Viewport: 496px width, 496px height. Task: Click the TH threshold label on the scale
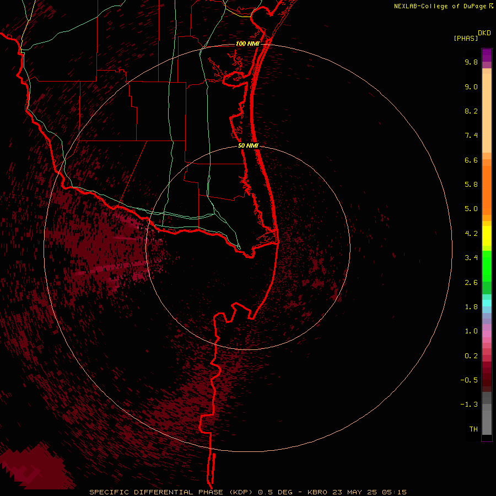coord(473,429)
